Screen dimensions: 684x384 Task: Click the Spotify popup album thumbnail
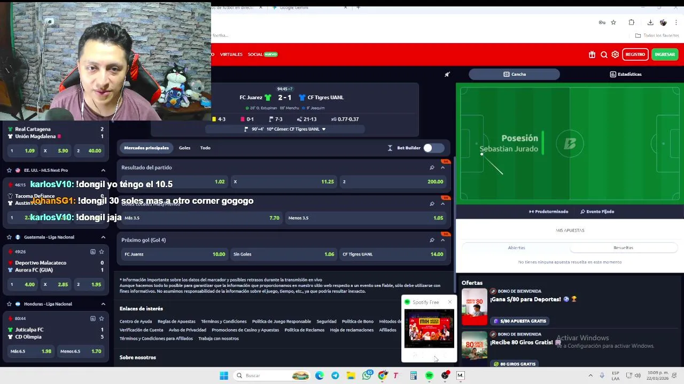pos(429,329)
